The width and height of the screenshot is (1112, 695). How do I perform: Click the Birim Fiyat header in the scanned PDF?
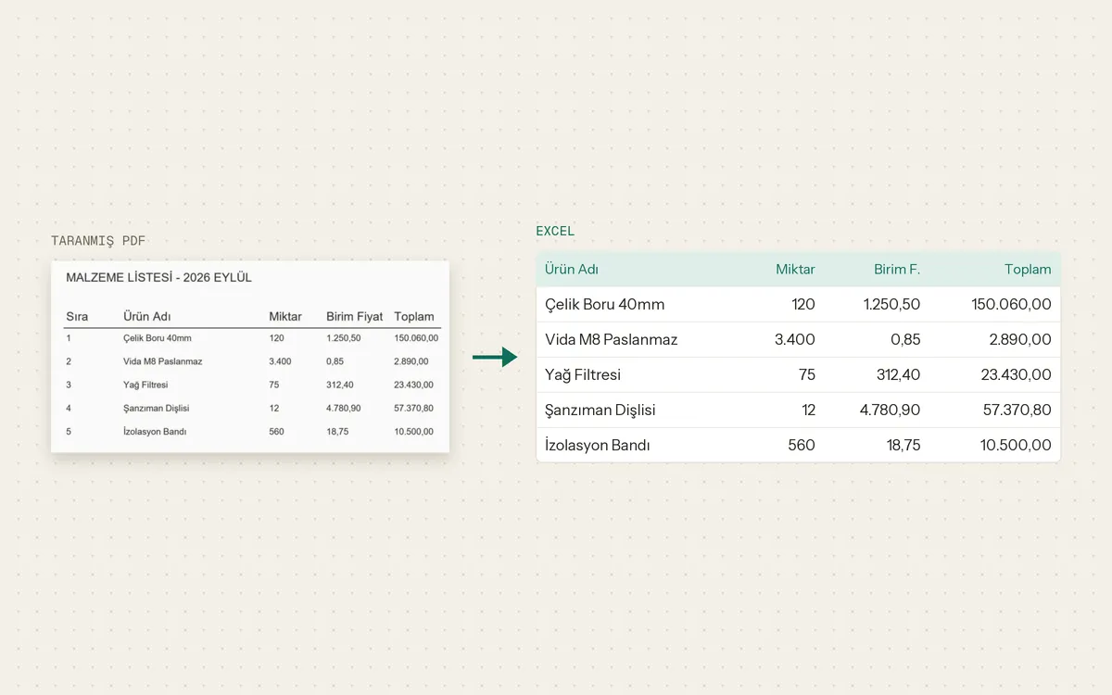click(355, 316)
